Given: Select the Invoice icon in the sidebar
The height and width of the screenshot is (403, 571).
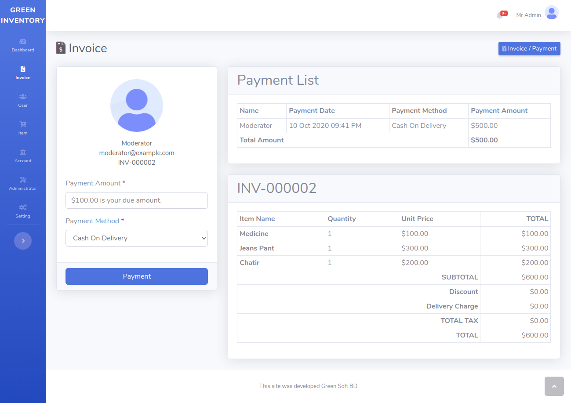Looking at the screenshot, I should (23, 69).
